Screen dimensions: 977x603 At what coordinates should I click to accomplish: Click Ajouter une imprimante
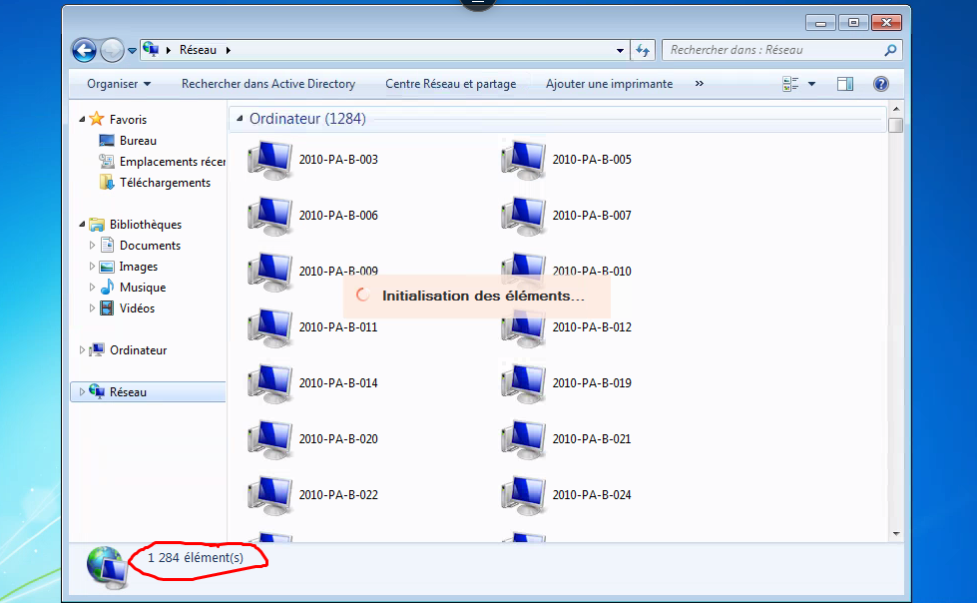coord(609,85)
